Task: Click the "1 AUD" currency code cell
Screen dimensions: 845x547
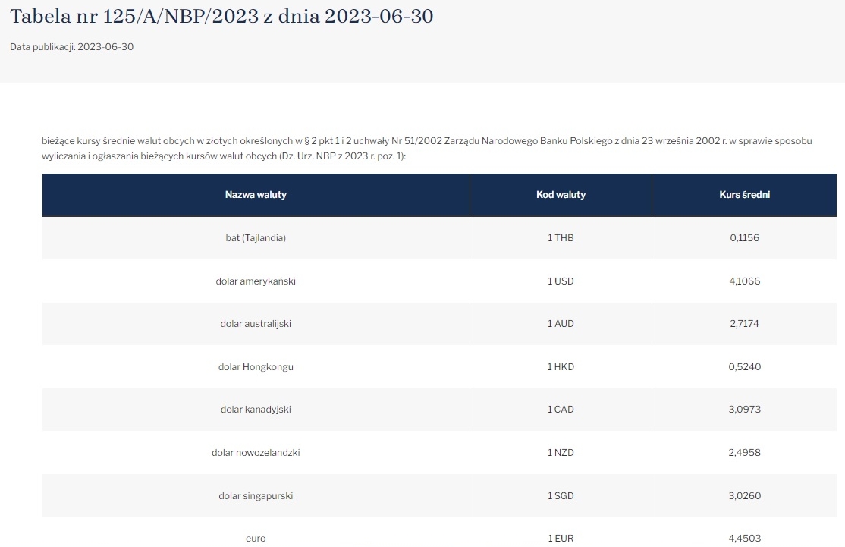Action: pos(561,324)
